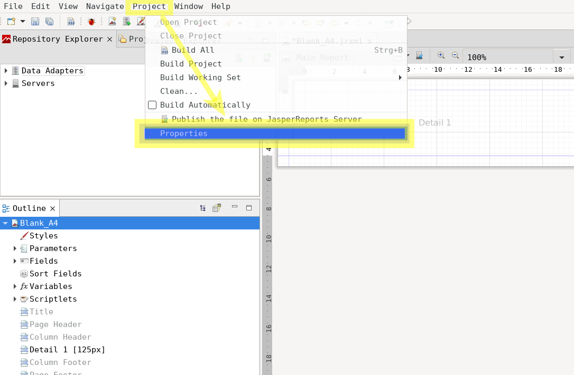Click the zoom in magnifier icon
Screen dimensions: 574x375
(x=441, y=56)
